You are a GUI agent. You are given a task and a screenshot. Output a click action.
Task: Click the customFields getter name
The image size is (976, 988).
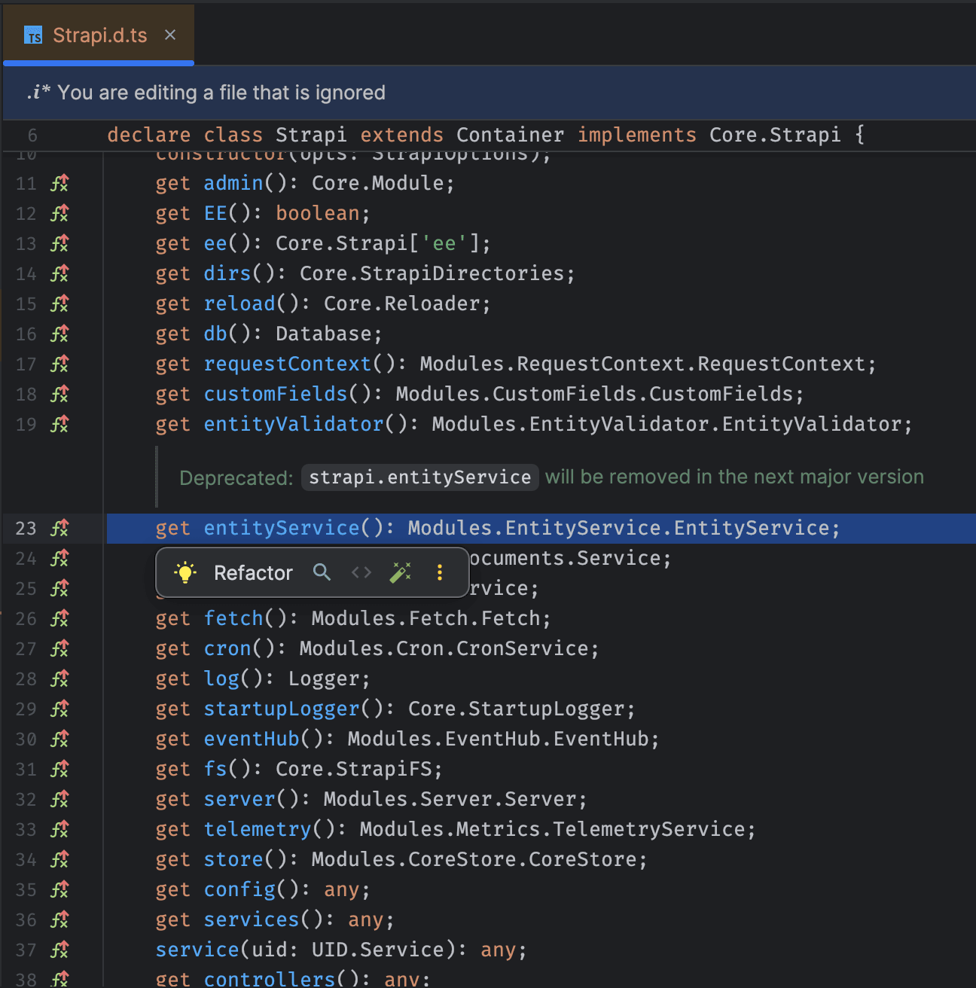[276, 394]
